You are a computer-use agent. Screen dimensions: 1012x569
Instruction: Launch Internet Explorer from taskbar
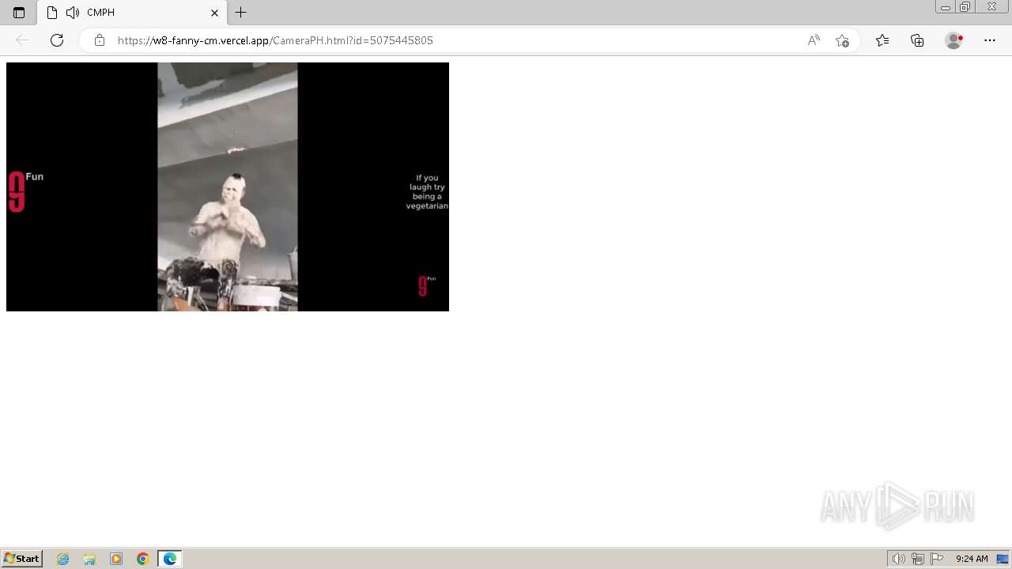tap(63, 559)
